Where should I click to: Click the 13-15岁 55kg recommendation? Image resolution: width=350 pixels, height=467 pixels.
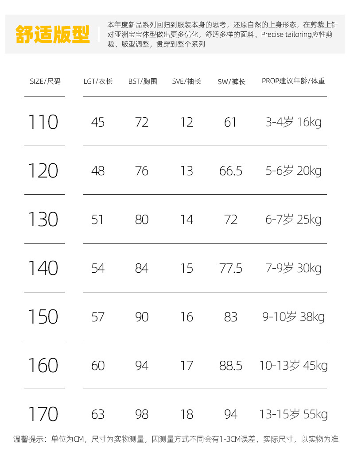click(x=293, y=414)
